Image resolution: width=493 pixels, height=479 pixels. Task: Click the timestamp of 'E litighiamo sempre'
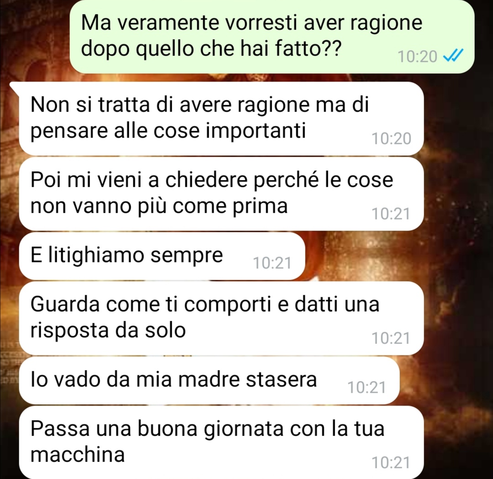[x=272, y=263]
